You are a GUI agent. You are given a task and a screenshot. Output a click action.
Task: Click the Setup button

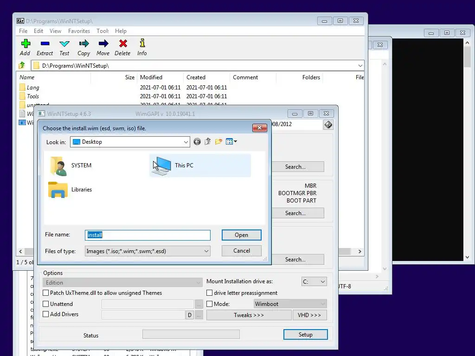click(x=305, y=335)
